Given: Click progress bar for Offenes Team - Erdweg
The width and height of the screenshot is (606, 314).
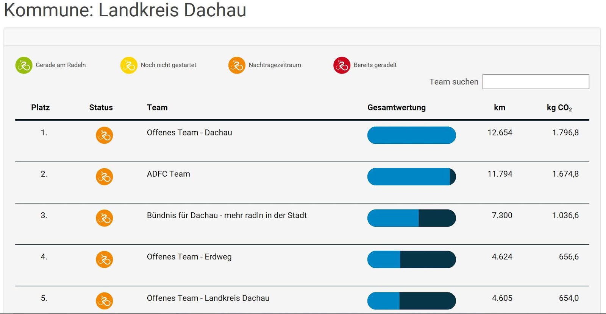Looking at the screenshot, I should [411, 260].
